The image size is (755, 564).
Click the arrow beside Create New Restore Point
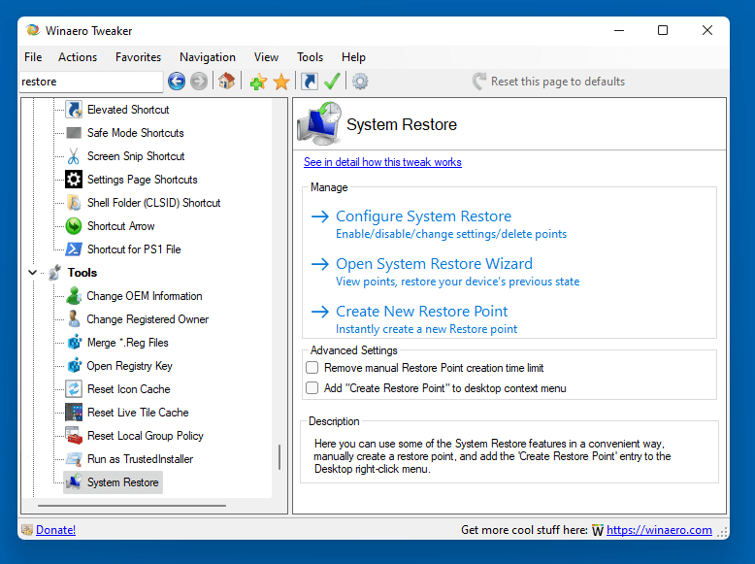point(320,312)
